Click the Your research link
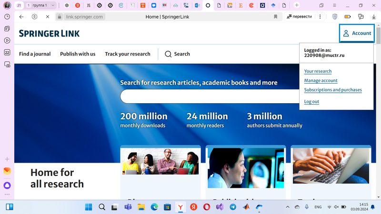Screen dimensions: 381x214 [x=318, y=71]
